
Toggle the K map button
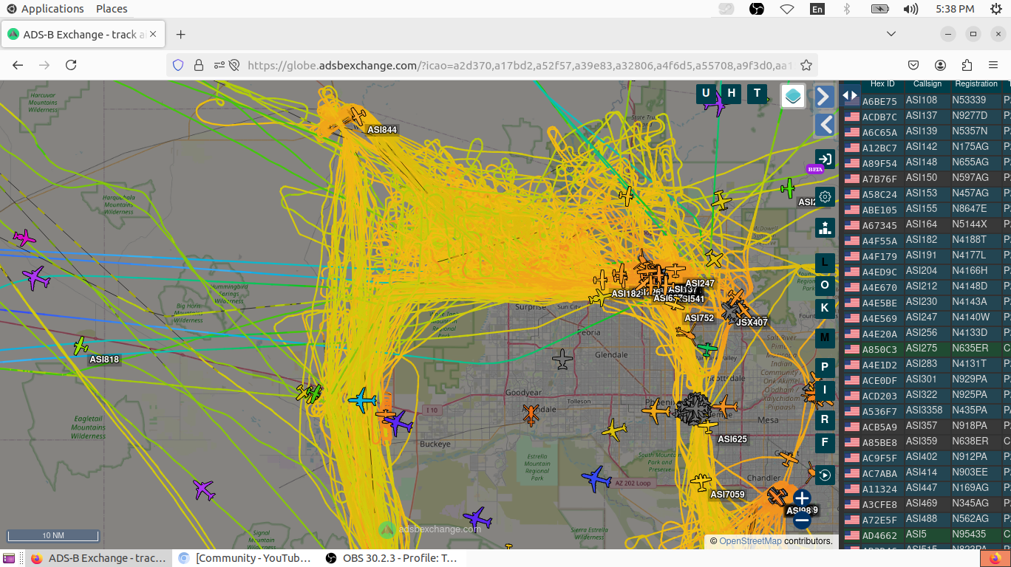pyautogui.click(x=825, y=308)
